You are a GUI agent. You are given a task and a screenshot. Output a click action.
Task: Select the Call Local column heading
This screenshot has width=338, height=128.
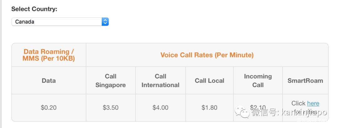[x=209, y=81]
